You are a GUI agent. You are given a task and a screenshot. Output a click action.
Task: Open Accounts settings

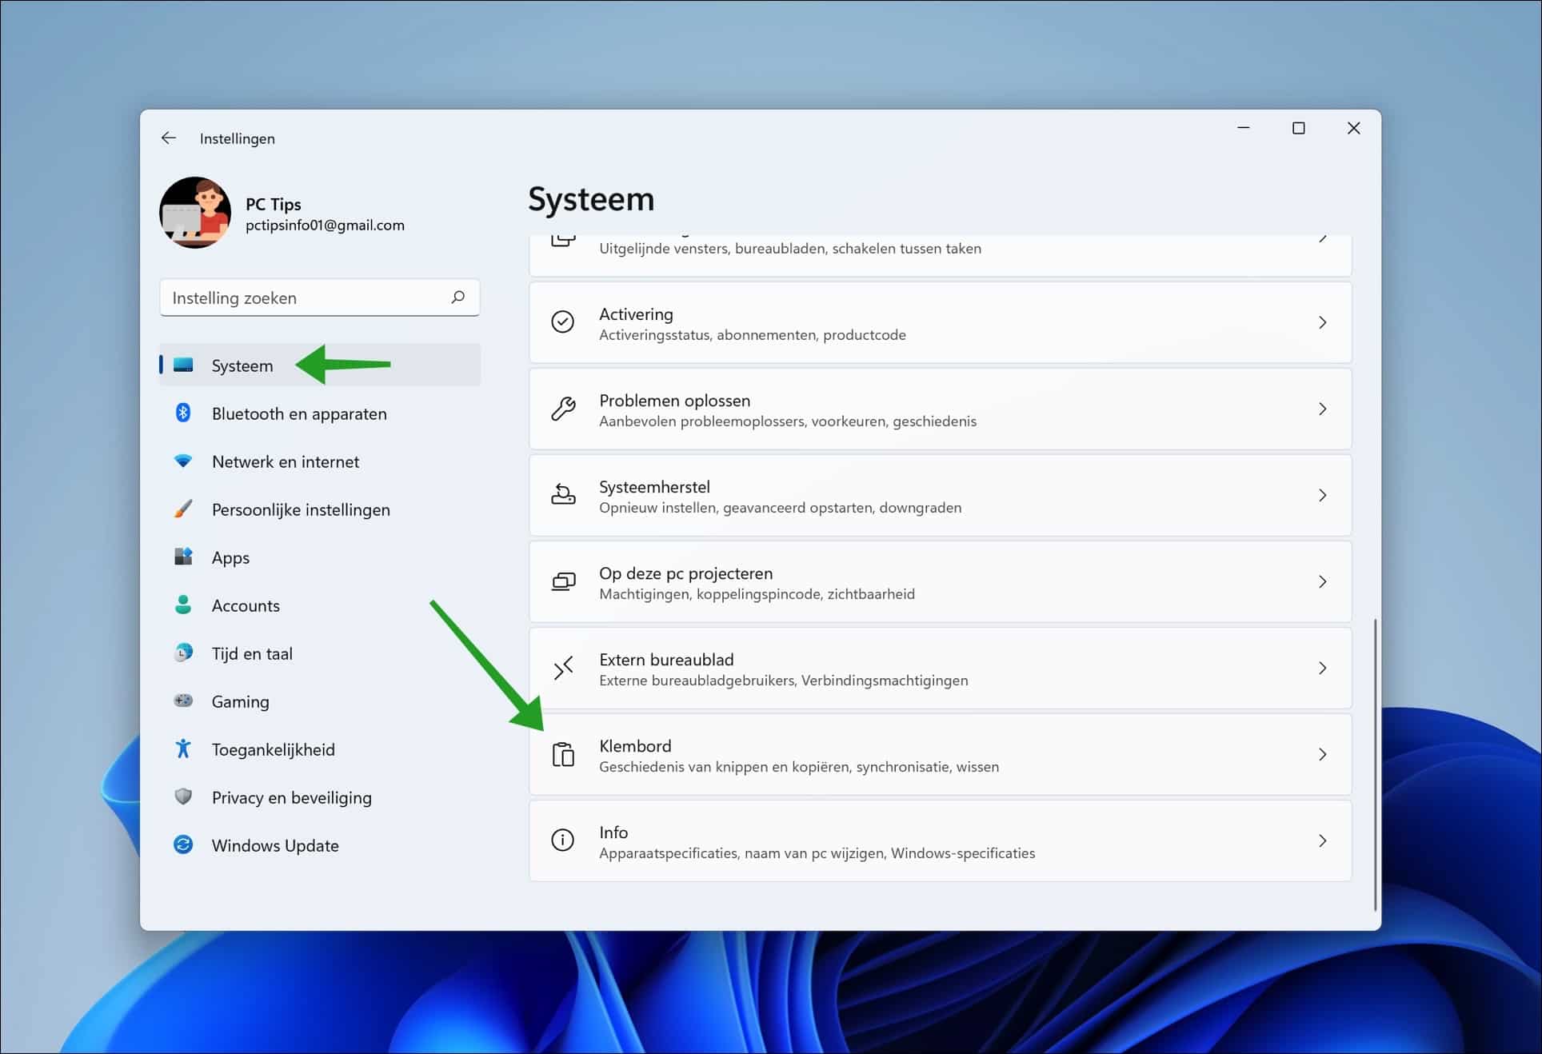[246, 605]
